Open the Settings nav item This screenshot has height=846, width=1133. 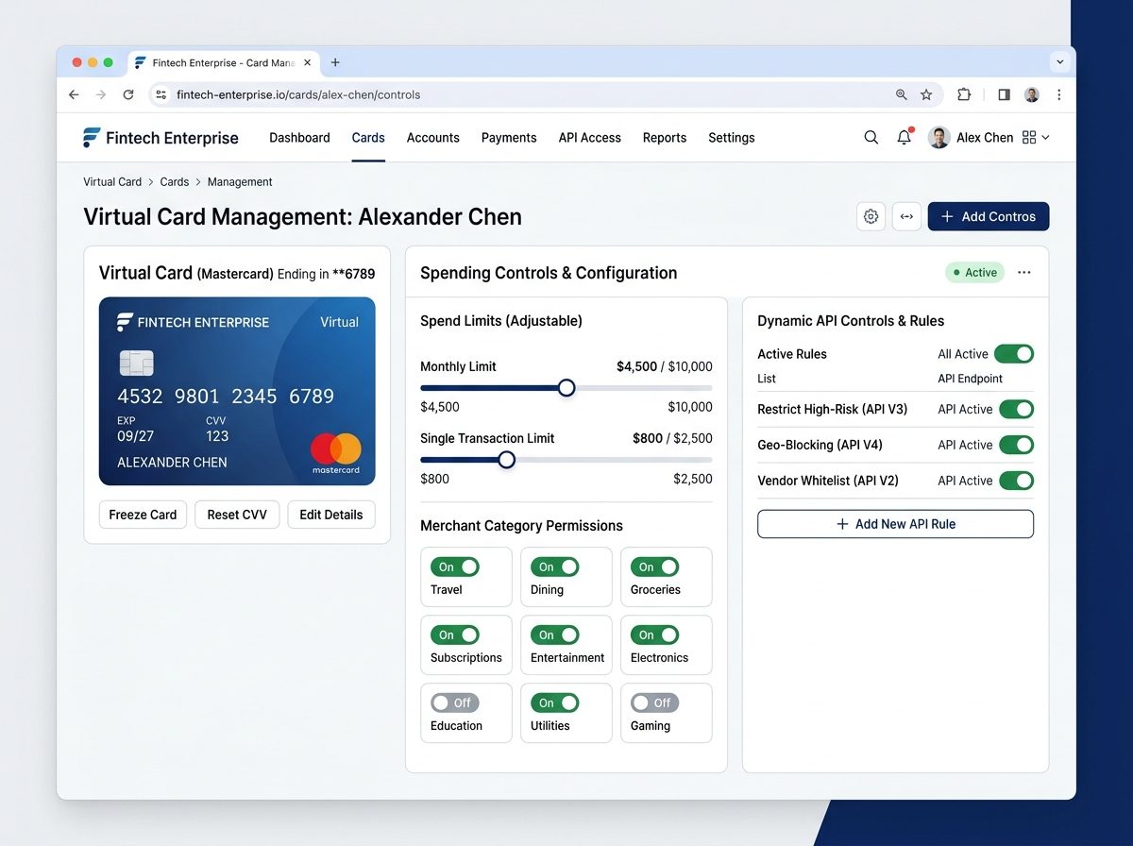pyautogui.click(x=732, y=138)
